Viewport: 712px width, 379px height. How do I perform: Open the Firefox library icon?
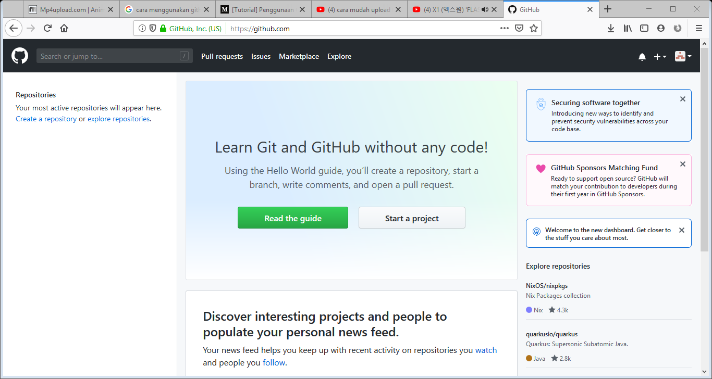click(x=628, y=28)
